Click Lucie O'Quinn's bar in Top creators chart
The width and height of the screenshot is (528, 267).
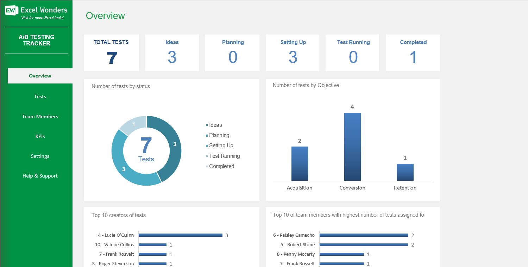(180, 235)
